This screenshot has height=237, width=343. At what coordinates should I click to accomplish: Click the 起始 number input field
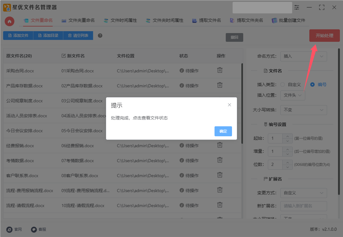[x=275, y=138]
